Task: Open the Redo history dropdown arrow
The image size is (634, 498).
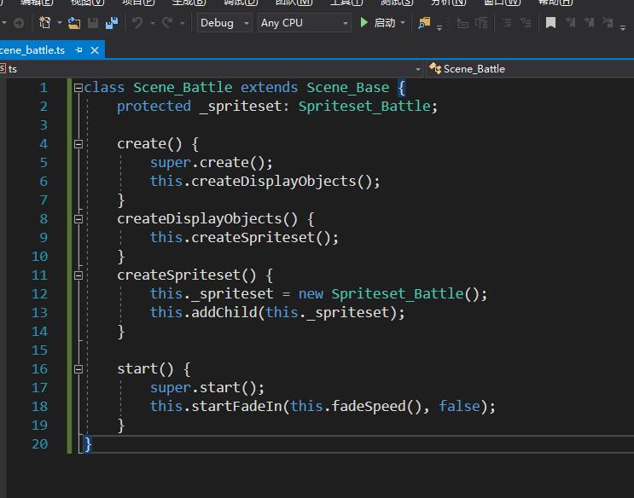Action: point(183,23)
